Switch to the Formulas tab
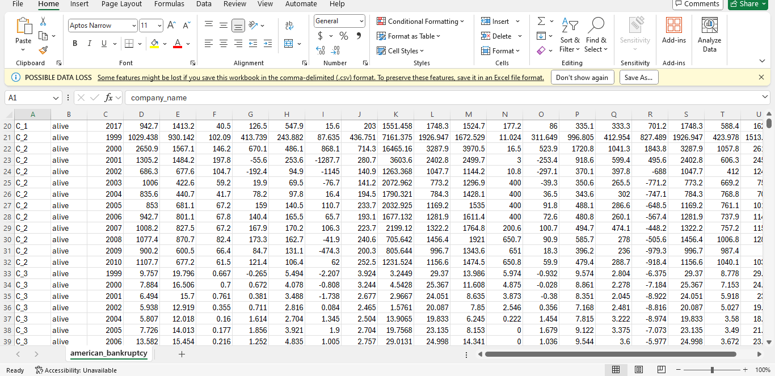The width and height of the screenshot is (775, 376). click(169, 4)
